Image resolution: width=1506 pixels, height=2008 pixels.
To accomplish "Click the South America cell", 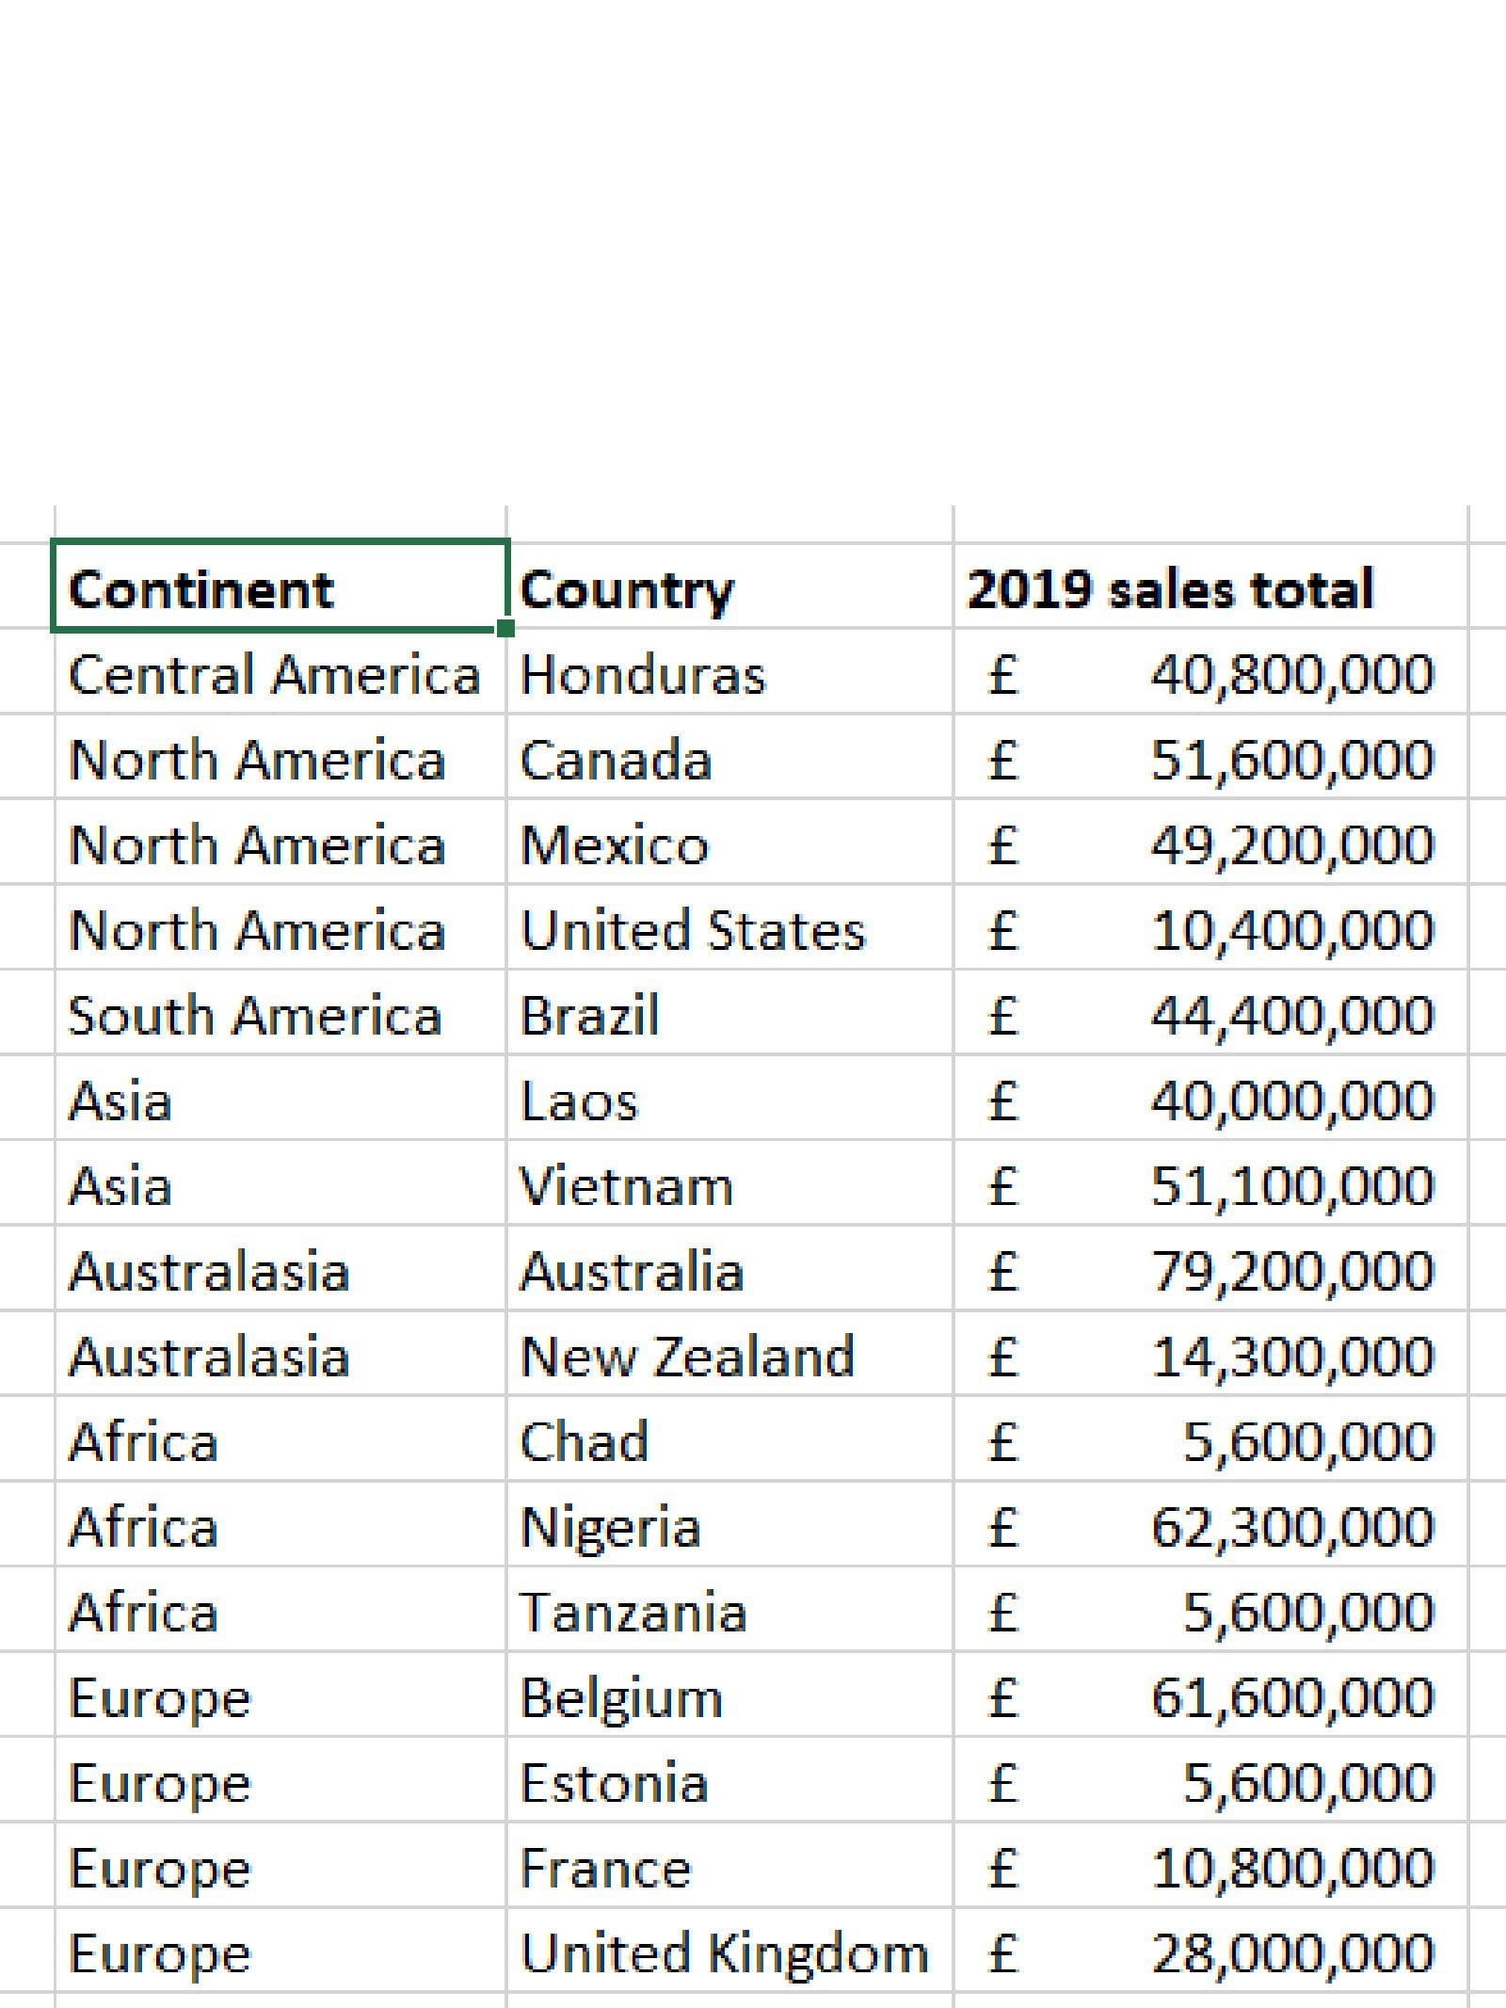I will pyautogui.click(x=279, y=1015).
